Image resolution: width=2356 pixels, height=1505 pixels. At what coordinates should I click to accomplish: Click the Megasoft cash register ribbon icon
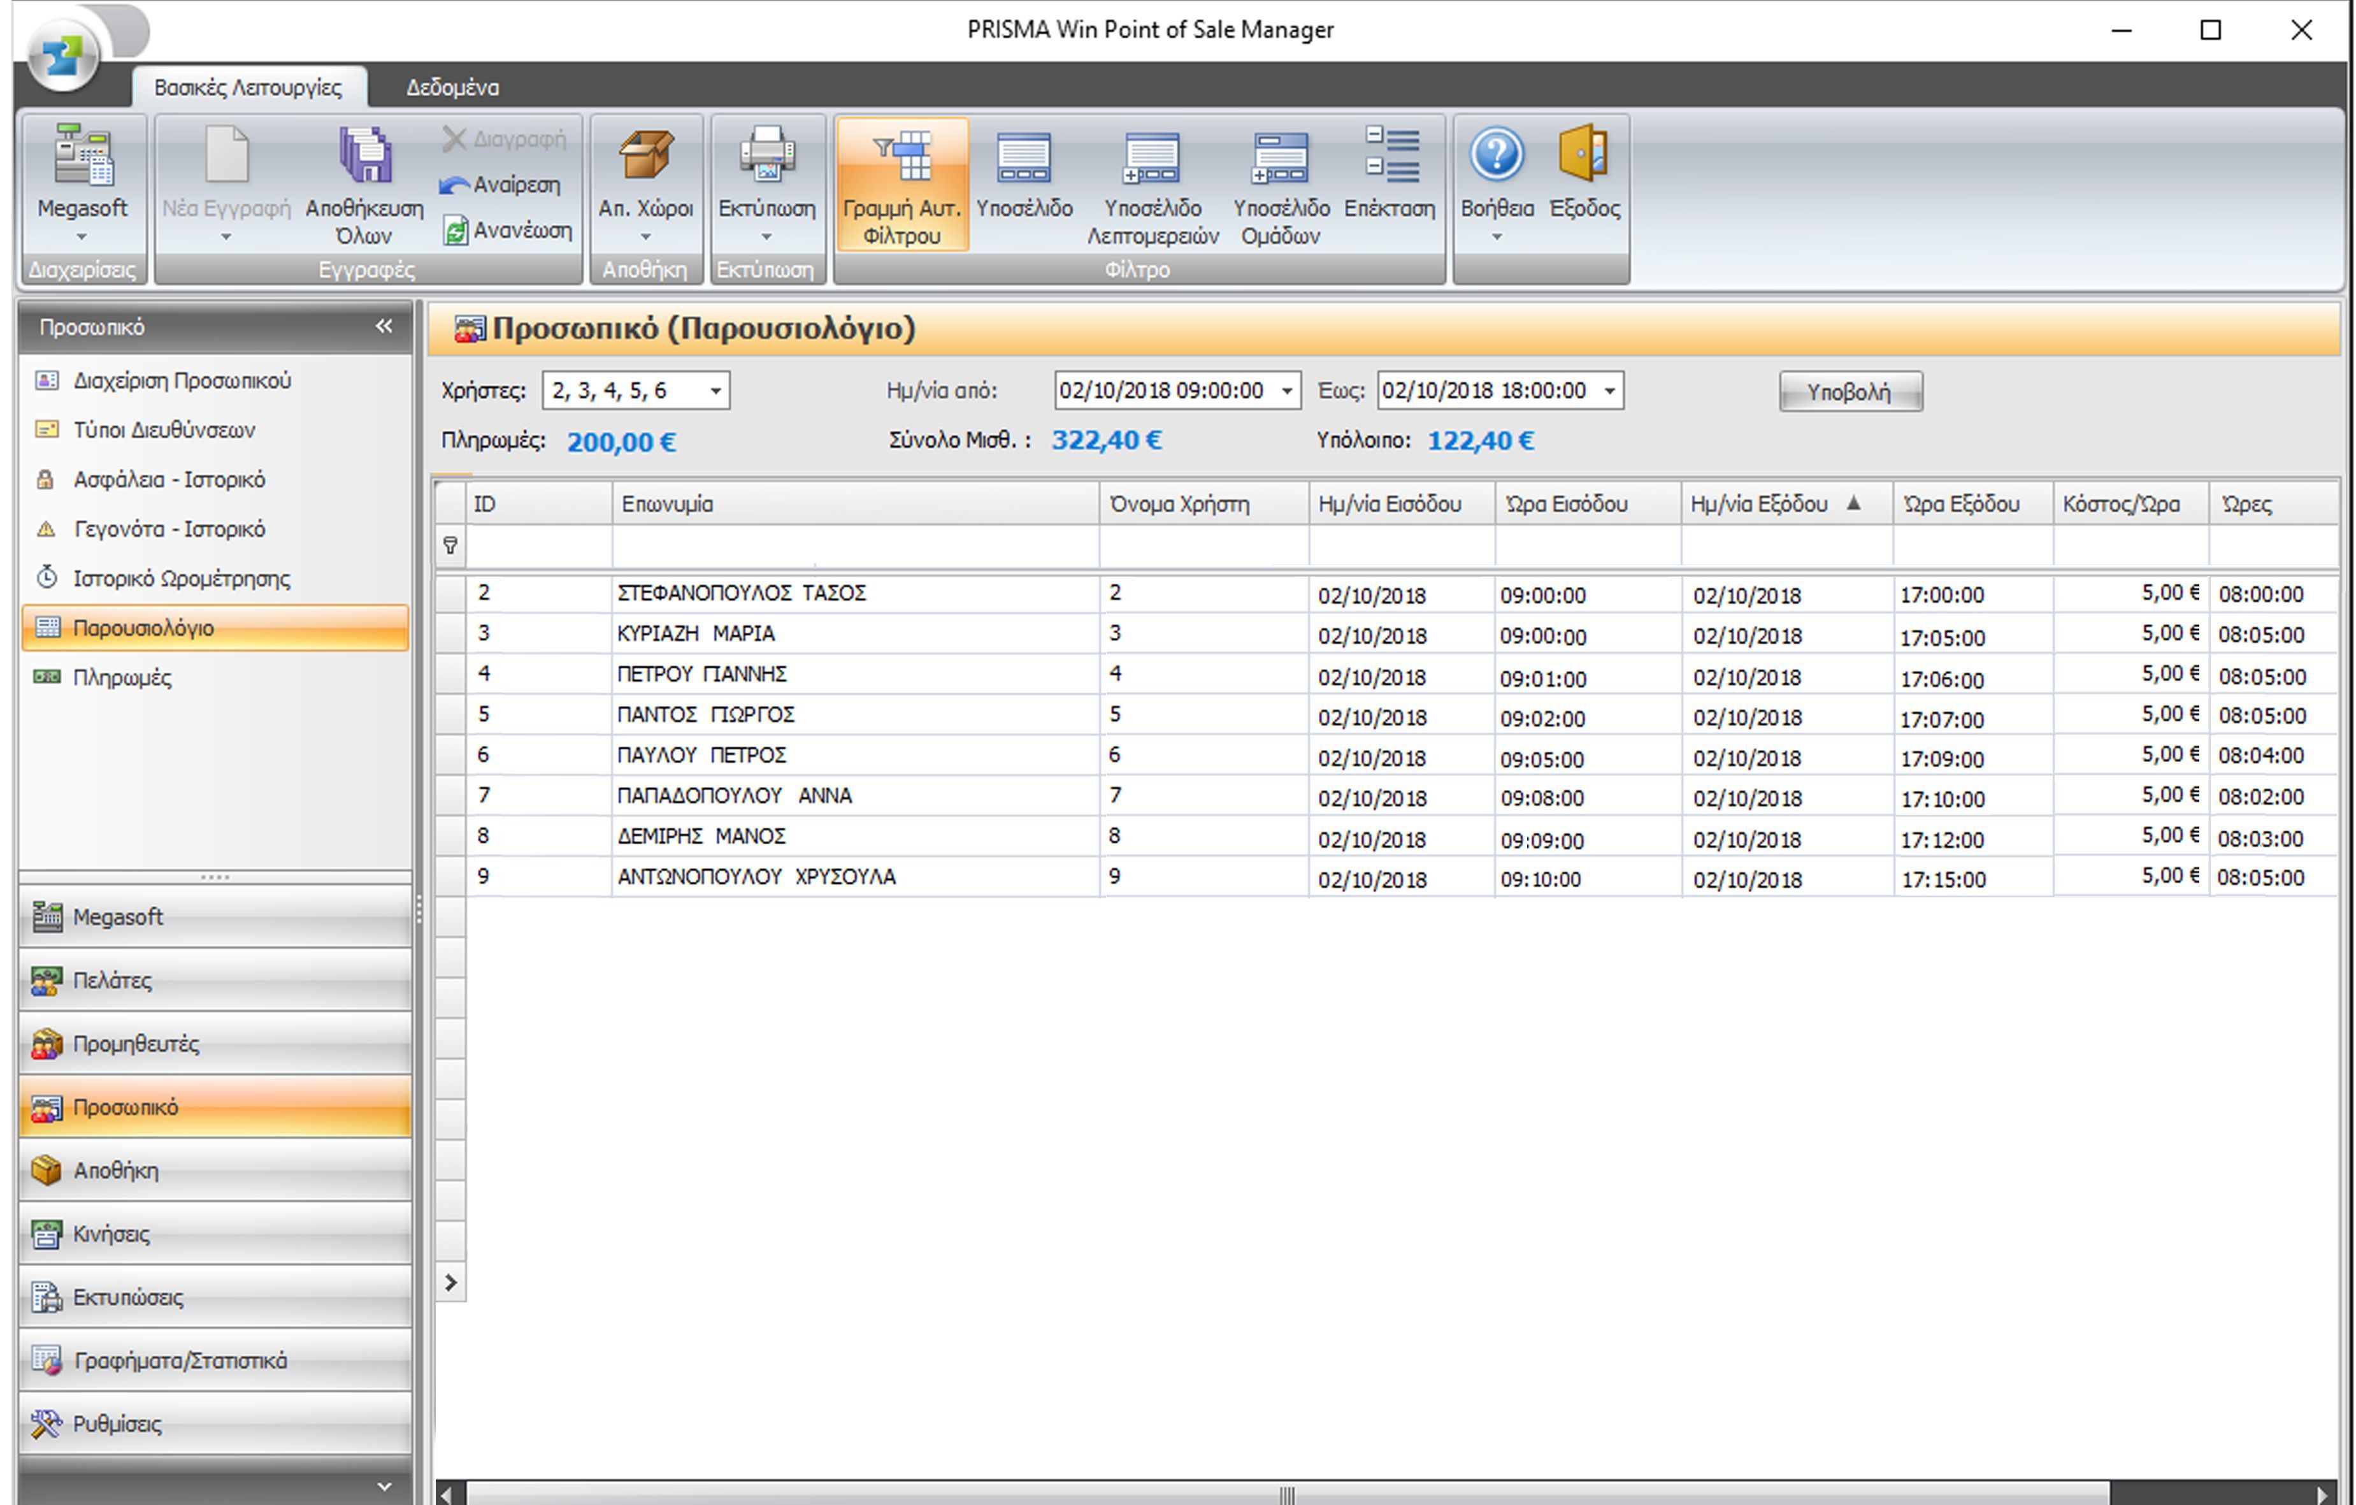click(x=82, y=157)
